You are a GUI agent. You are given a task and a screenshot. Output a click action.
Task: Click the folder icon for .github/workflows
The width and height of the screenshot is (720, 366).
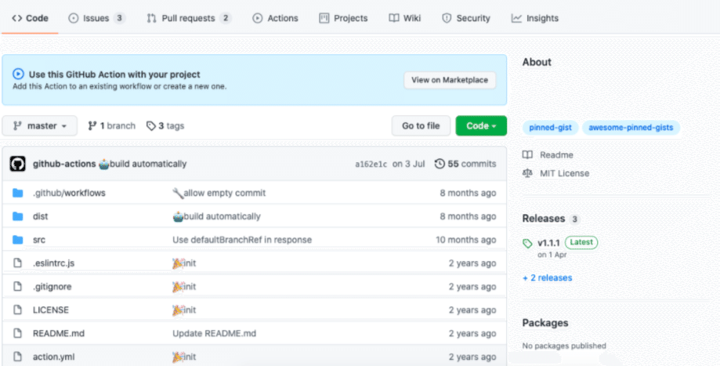[x=18, y=193]
